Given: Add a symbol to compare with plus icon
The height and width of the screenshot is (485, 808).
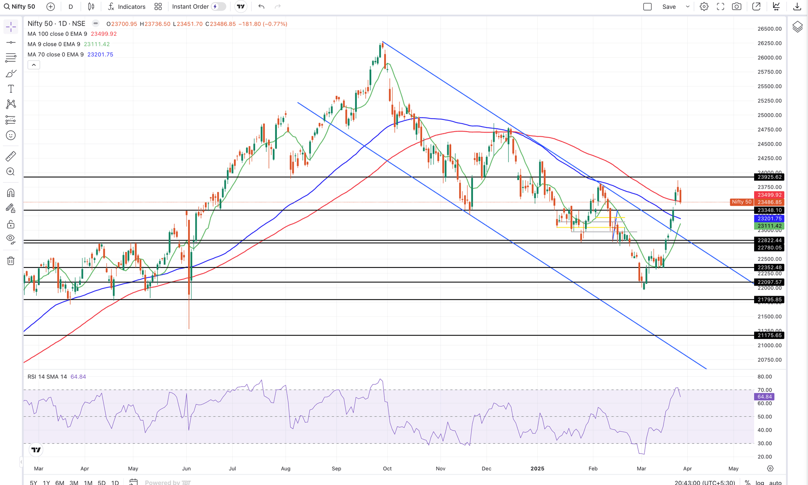Looking at the screenshot, I should point(50,7).
